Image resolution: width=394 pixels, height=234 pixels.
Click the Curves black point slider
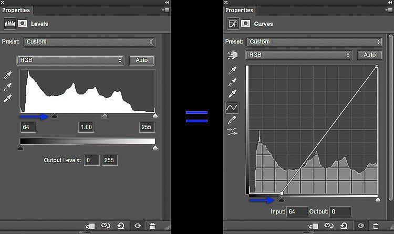pos(282,199)
